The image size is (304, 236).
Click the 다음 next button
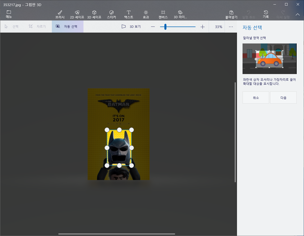click(x=283, y=98)
